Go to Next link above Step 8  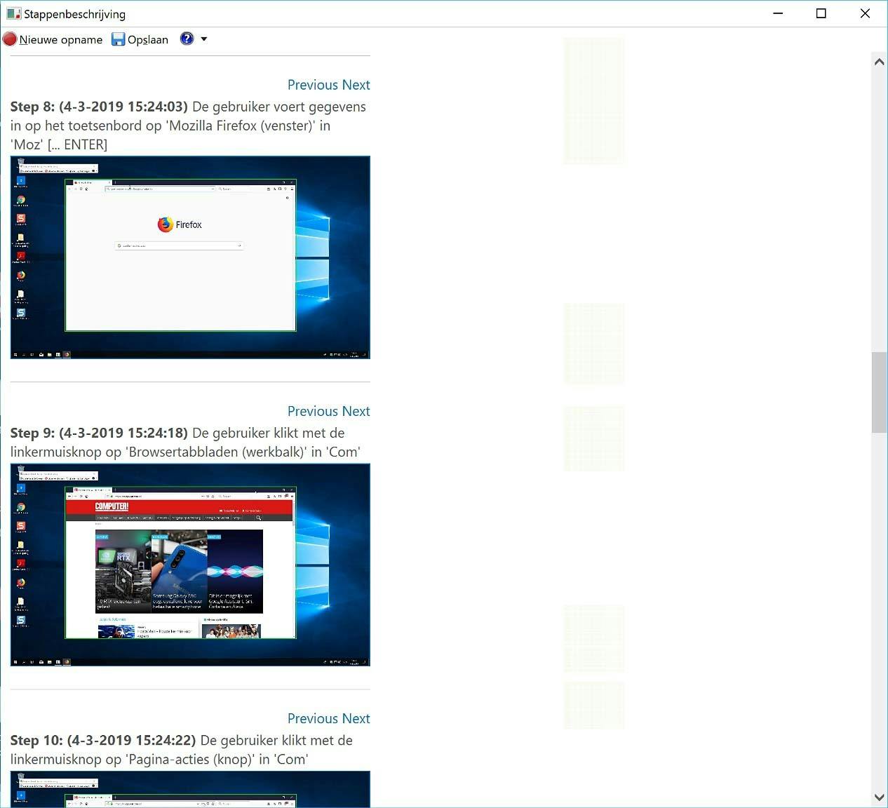click(x=356, y=85)
